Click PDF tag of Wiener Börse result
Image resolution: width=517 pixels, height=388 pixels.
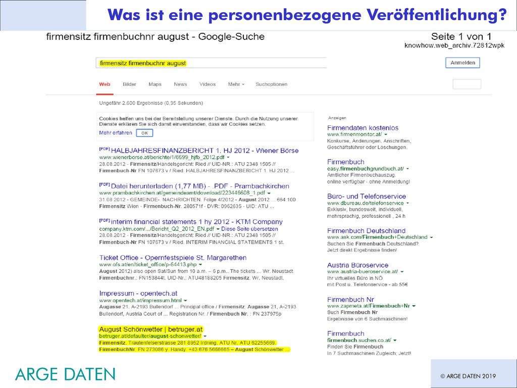tap(104, 149)
